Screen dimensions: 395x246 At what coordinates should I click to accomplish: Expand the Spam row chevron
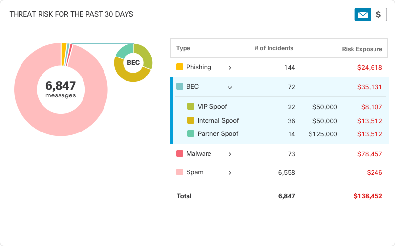(230, 173)
